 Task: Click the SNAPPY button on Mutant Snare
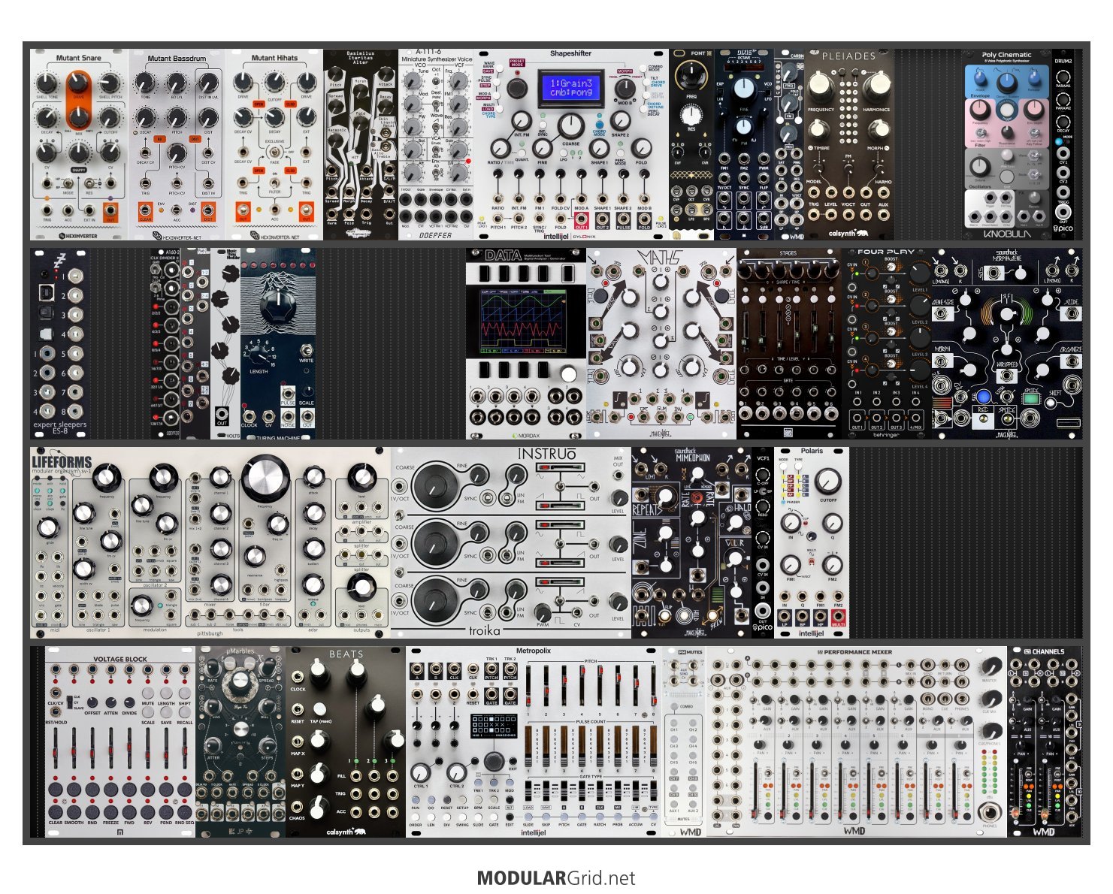point(78,170)
